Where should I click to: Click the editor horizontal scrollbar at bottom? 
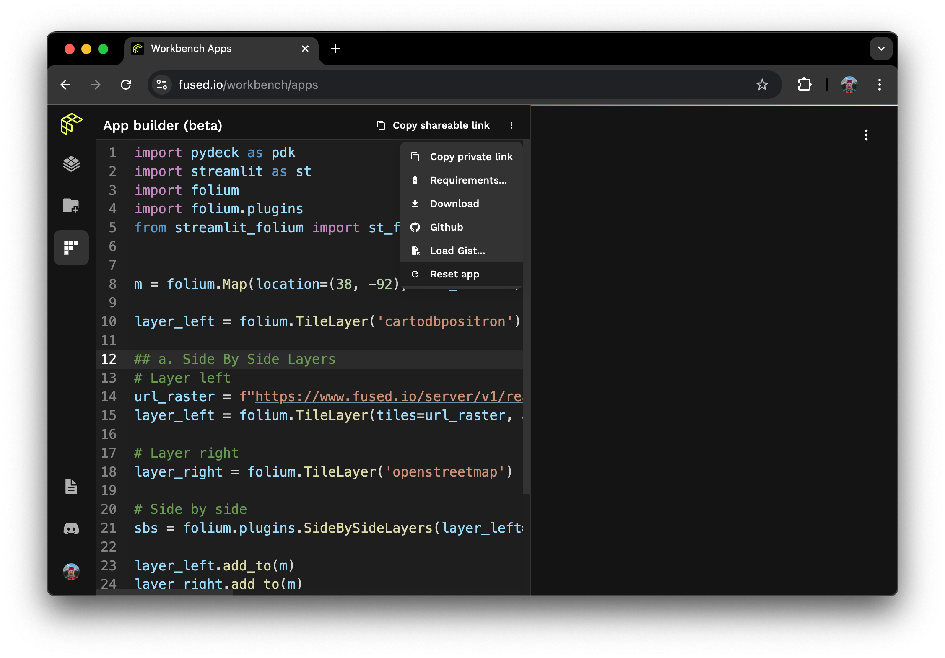tap(164, 592)
